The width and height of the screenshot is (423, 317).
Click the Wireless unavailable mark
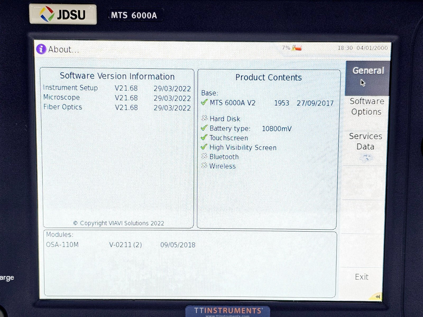[204, 166]
